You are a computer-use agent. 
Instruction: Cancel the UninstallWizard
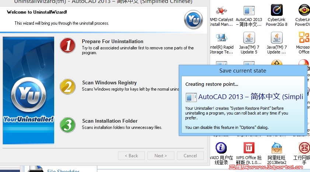coord(190,155)
